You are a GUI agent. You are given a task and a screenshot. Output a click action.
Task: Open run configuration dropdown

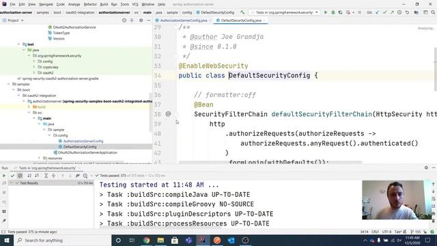click(x=285, y=12)
